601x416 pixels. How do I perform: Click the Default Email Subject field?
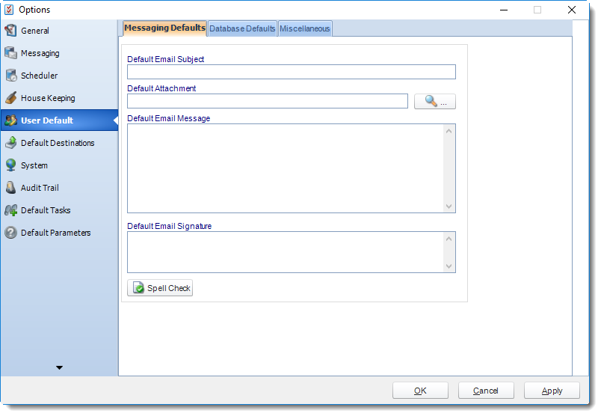coord(292,72)
